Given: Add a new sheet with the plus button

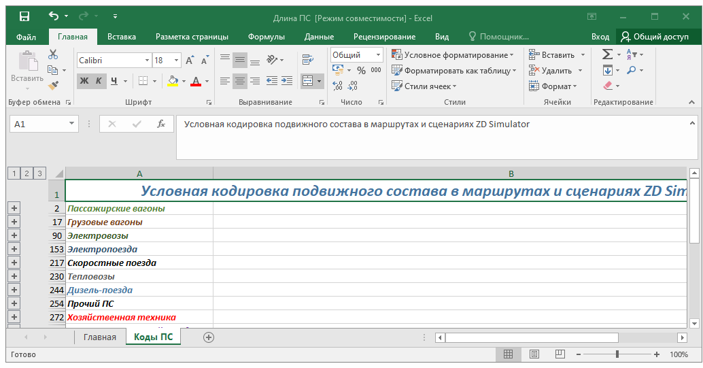Looking at the screenshot, I should click(x=209, y=337).
